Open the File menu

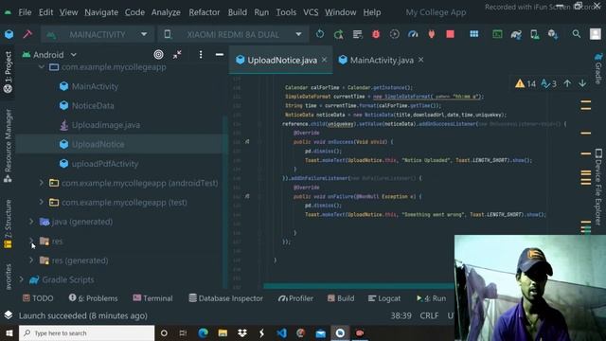pyautogui.click(x=26, y=12)
